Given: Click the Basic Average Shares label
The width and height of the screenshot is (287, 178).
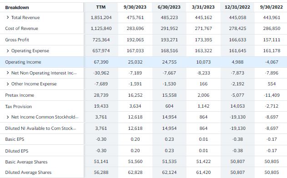Looking at the screenshot, I should [x=26, y=162].
